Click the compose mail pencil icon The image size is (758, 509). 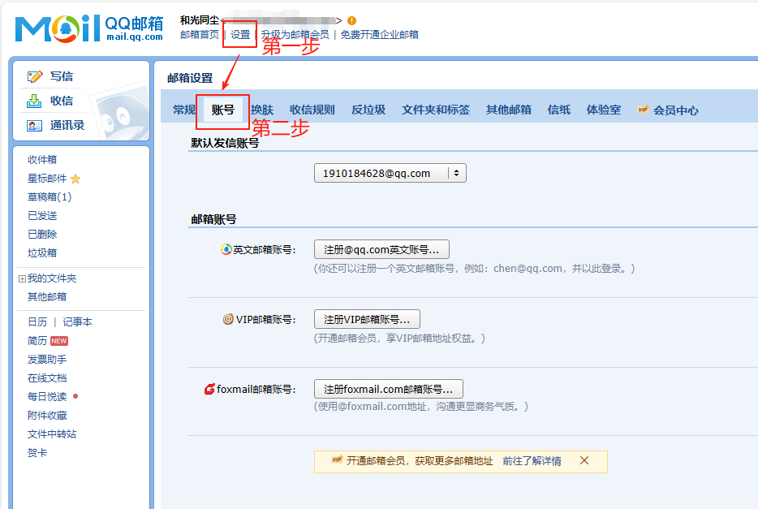click(x=35, y=76)
